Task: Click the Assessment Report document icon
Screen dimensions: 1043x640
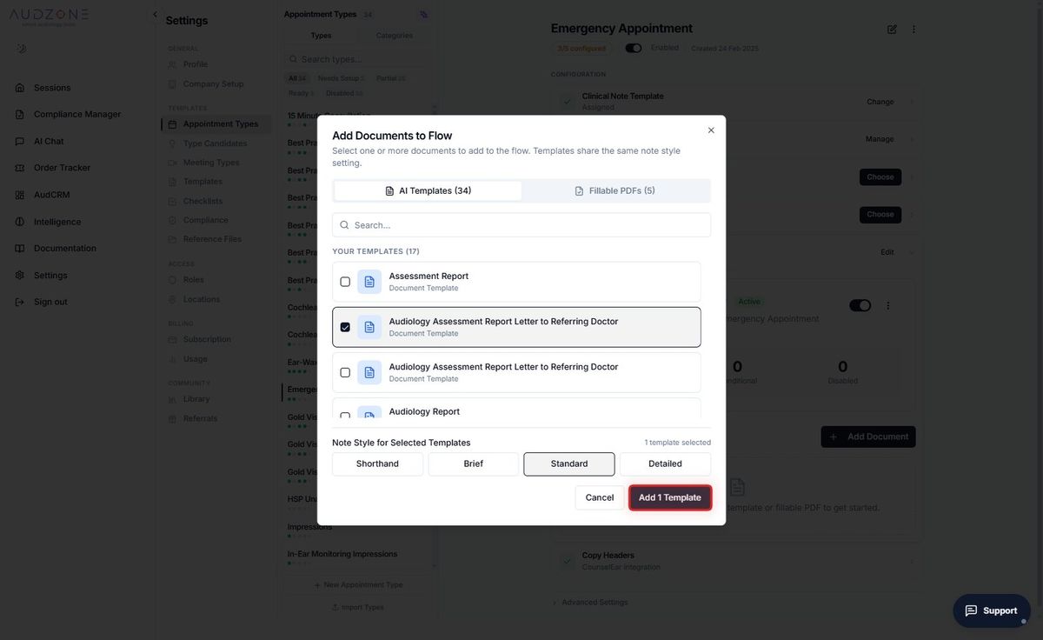Action: tap(369, 282)
